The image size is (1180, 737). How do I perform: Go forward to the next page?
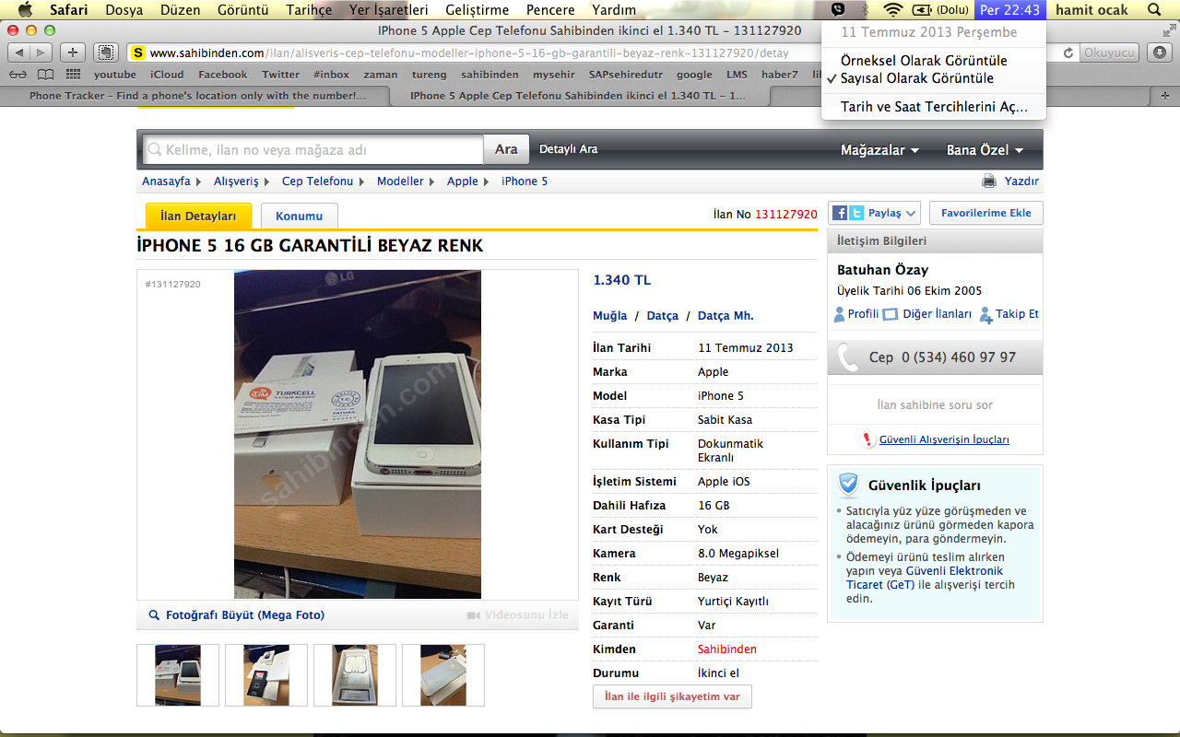42,53
